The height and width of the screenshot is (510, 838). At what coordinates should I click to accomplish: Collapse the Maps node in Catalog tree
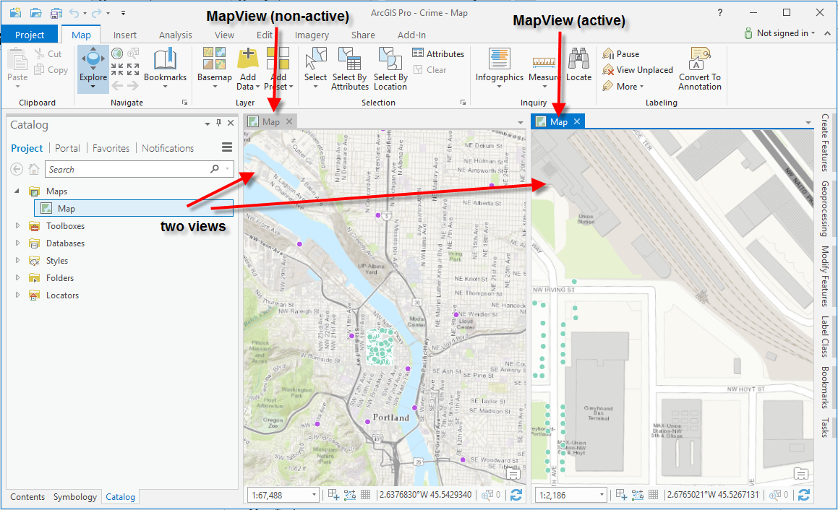tap(16, 191)
